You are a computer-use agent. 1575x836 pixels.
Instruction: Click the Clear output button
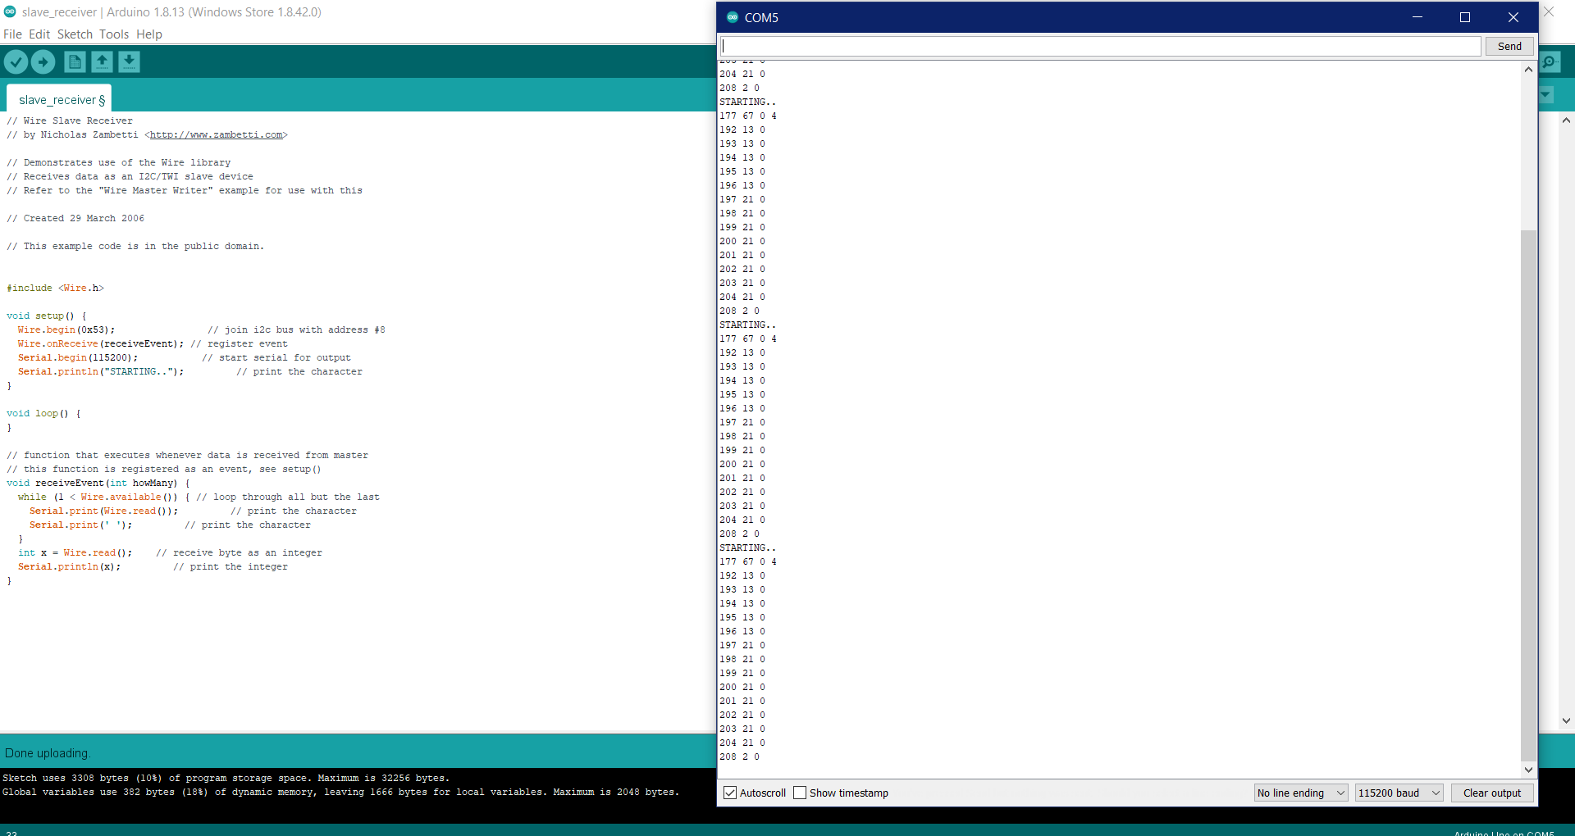click(1492, 793)
